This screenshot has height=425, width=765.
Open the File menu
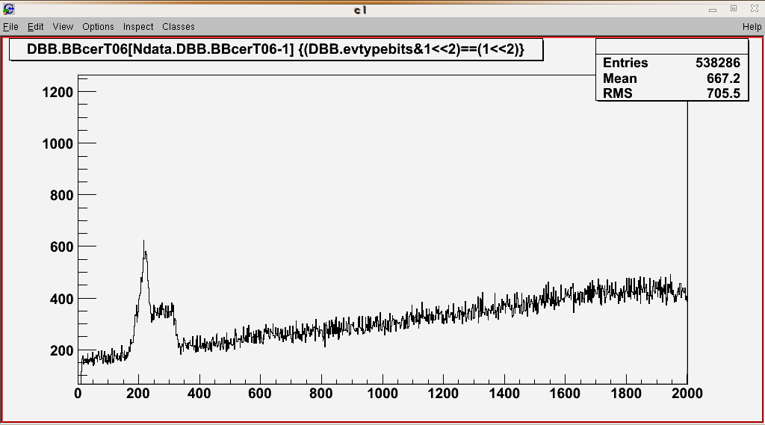10,27
